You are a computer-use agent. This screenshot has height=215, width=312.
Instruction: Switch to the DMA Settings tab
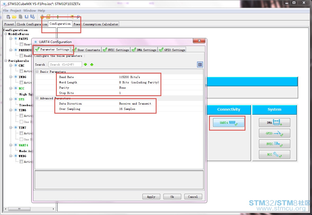[x=144, y=50]
